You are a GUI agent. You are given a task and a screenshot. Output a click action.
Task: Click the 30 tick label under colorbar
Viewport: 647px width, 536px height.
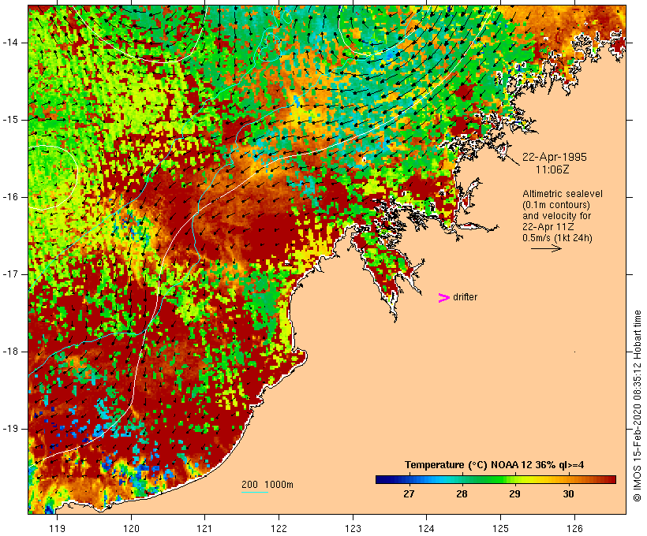tap(568, 494)
